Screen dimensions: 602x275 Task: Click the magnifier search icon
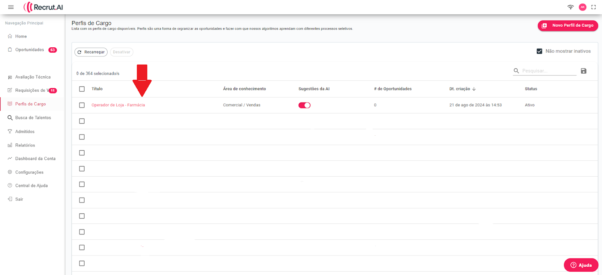point(516,71)
